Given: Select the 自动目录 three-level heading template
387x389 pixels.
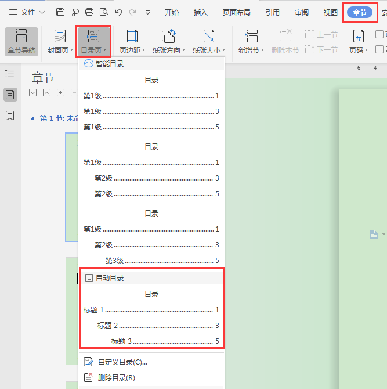Looking at the screenshot, I should [151, 317].
